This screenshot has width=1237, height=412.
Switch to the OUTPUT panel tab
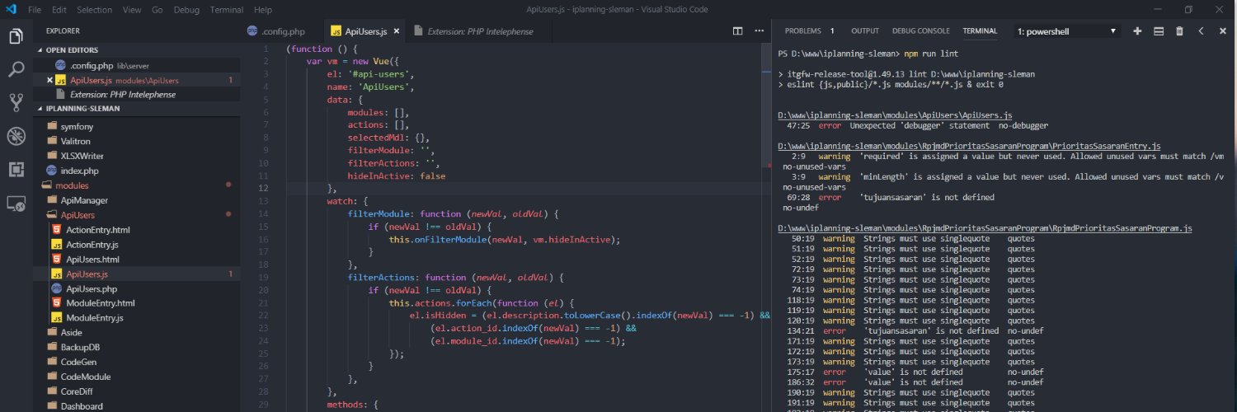click(865, 30)
